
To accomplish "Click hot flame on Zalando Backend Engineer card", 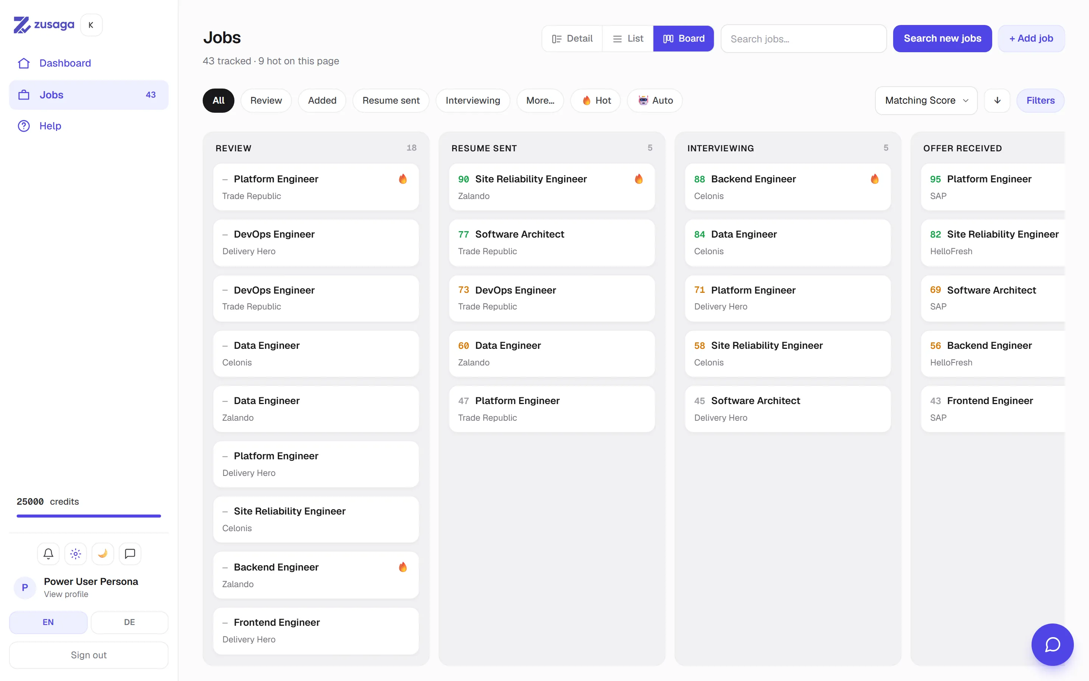I will click(403, 567).
